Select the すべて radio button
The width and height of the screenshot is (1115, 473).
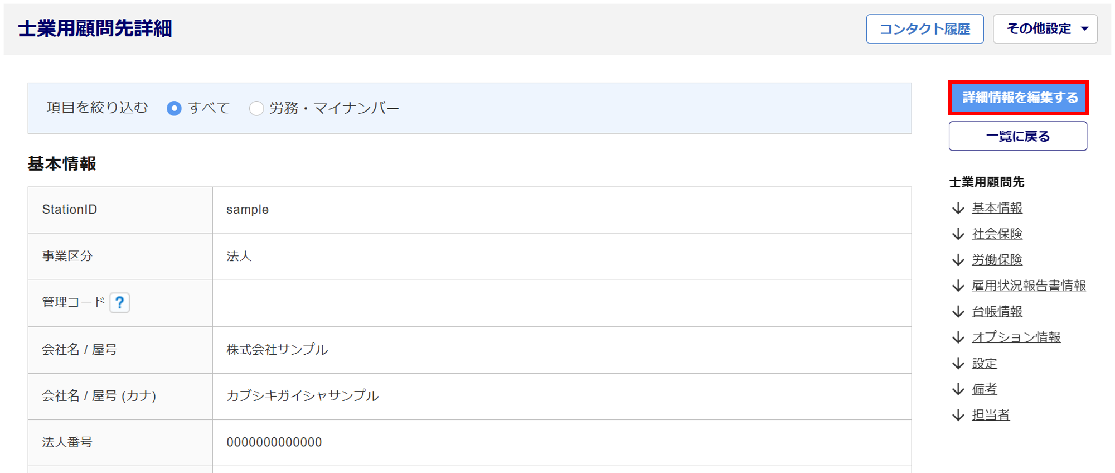174,108
